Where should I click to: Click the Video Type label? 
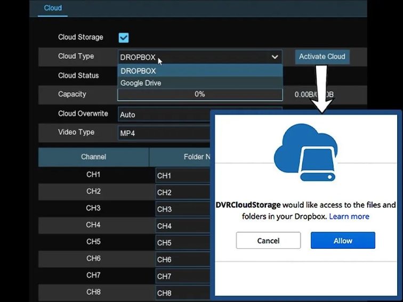click(76, 132)
